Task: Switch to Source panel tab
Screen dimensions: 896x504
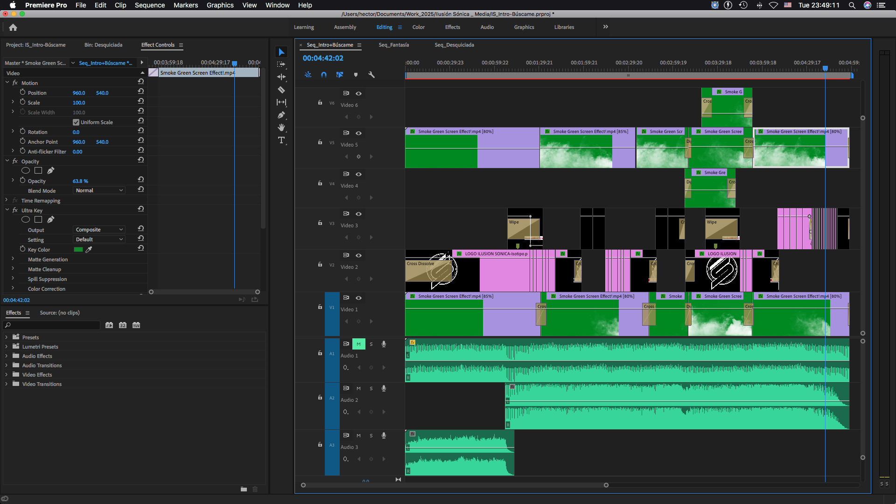Action: pyautogui.click(x=60, y=313)
